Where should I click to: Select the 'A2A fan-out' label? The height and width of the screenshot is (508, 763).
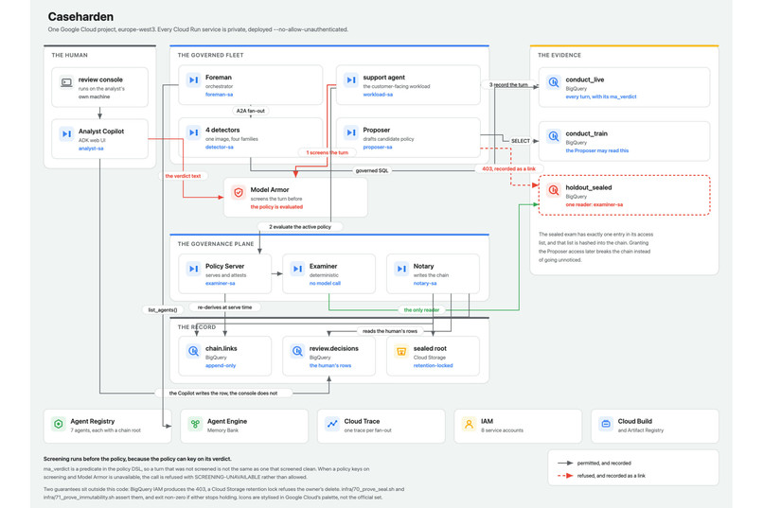point(251,111)
